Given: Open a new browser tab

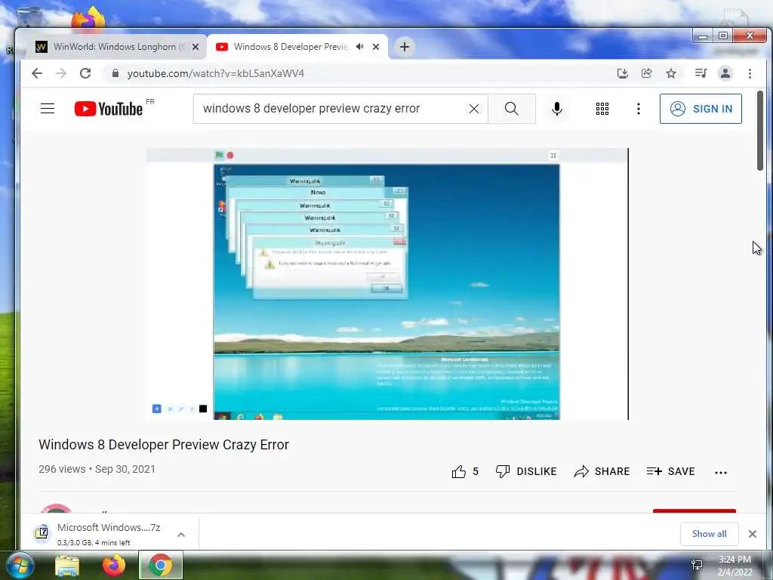Looking at the screenshot, I should (405, 47).
